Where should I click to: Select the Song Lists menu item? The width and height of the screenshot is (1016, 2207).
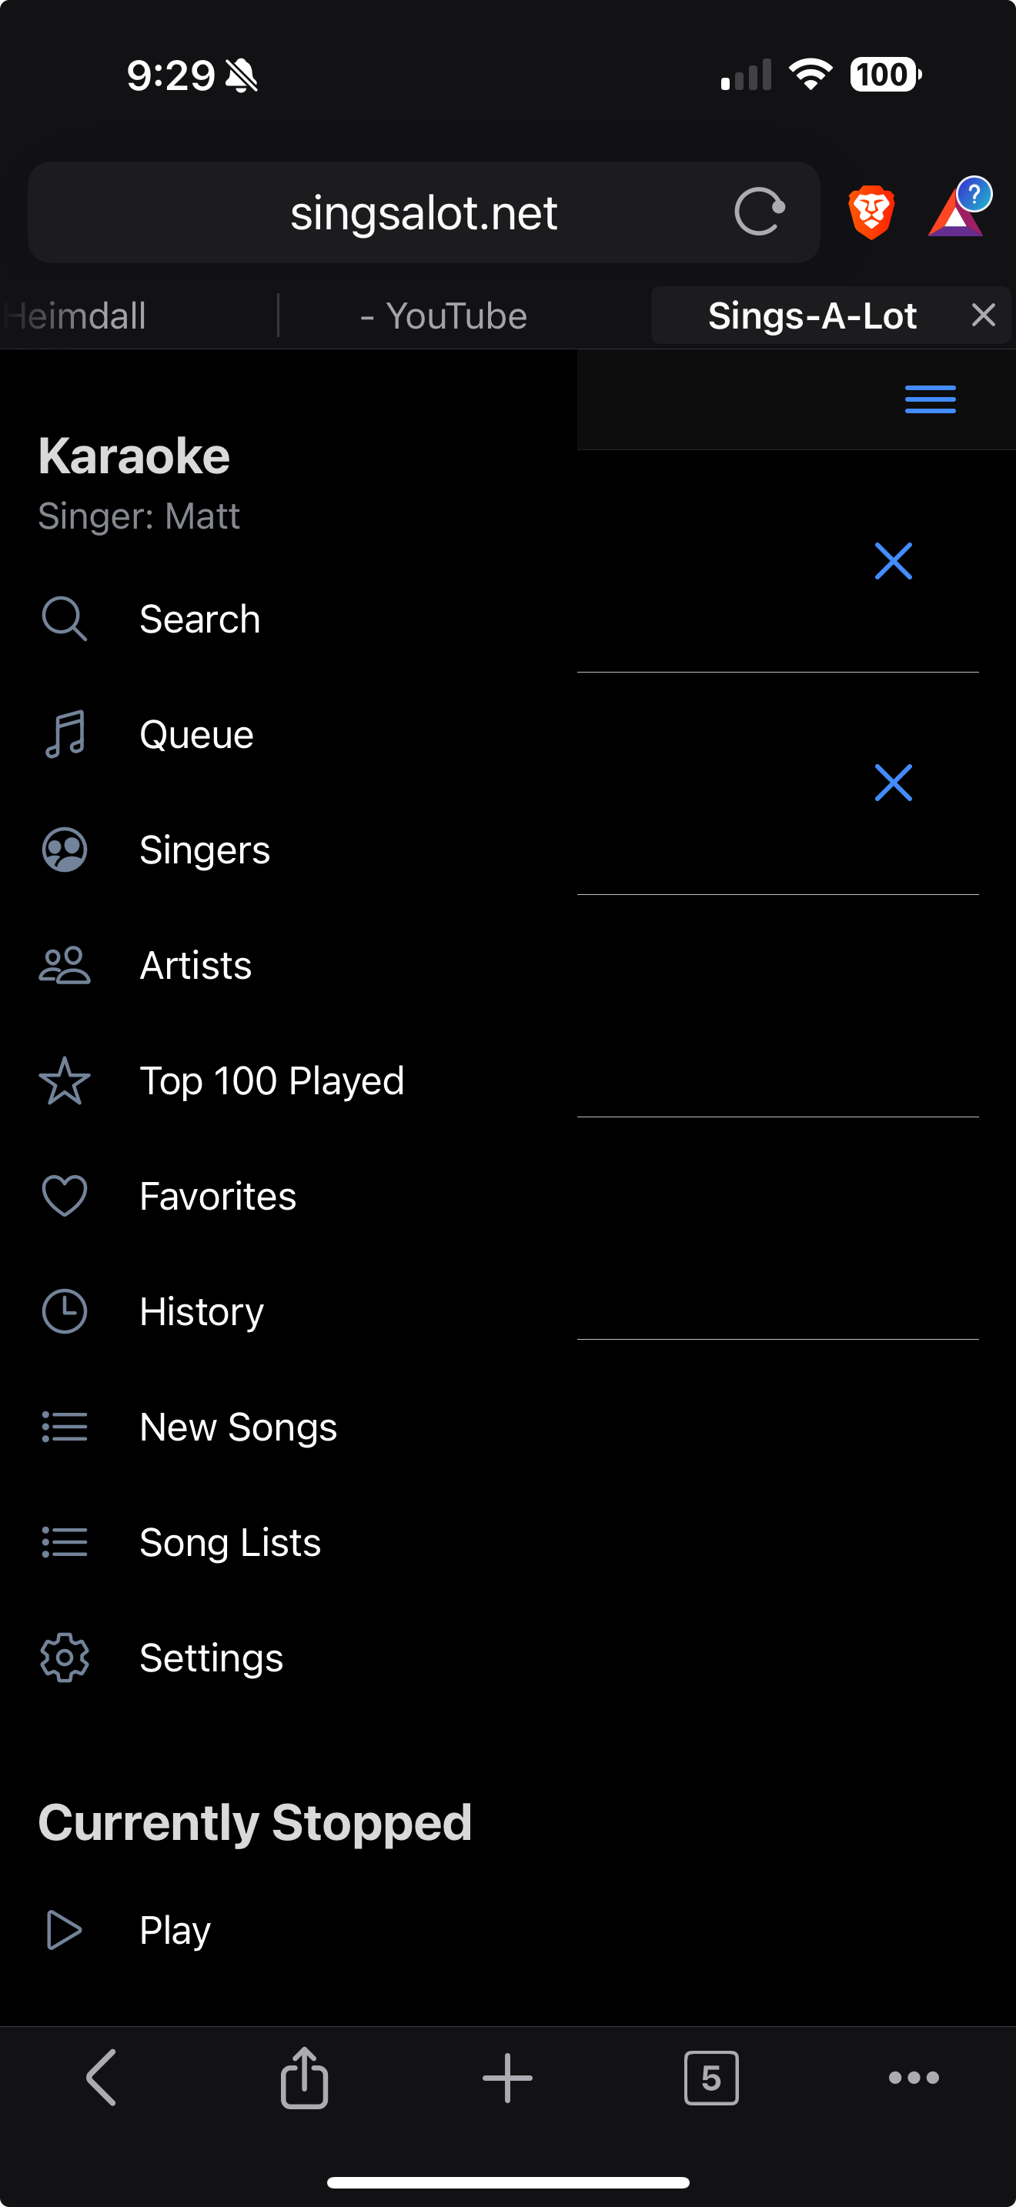point(229,1542)
